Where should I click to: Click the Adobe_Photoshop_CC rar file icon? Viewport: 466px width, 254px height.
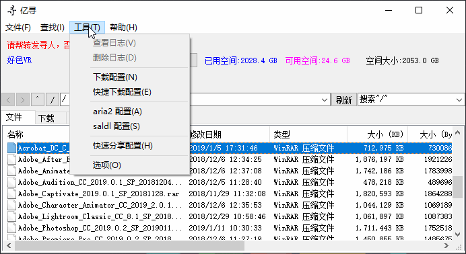coord(11,228)
